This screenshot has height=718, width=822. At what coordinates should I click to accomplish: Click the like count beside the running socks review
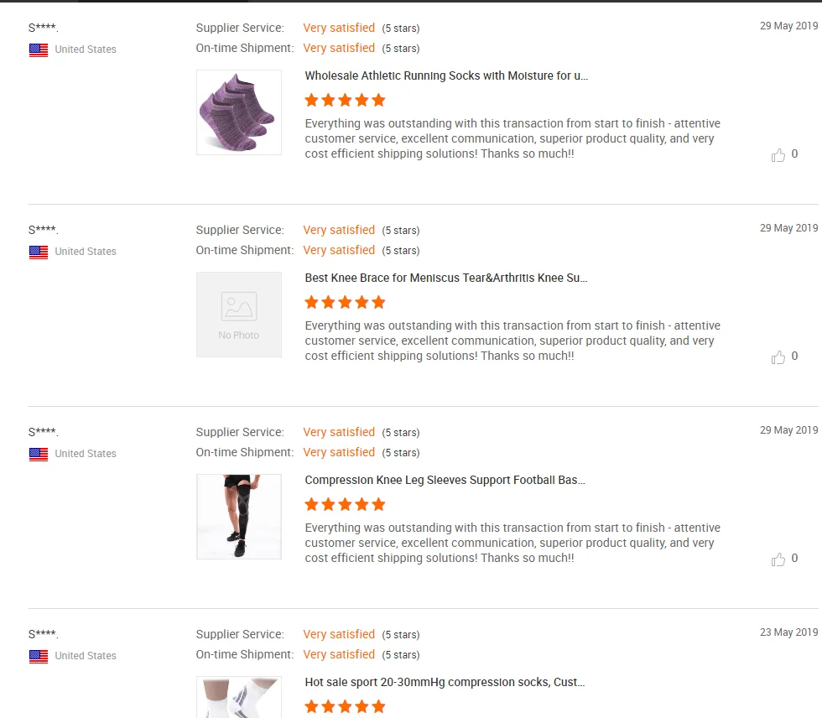pos(794,154)
